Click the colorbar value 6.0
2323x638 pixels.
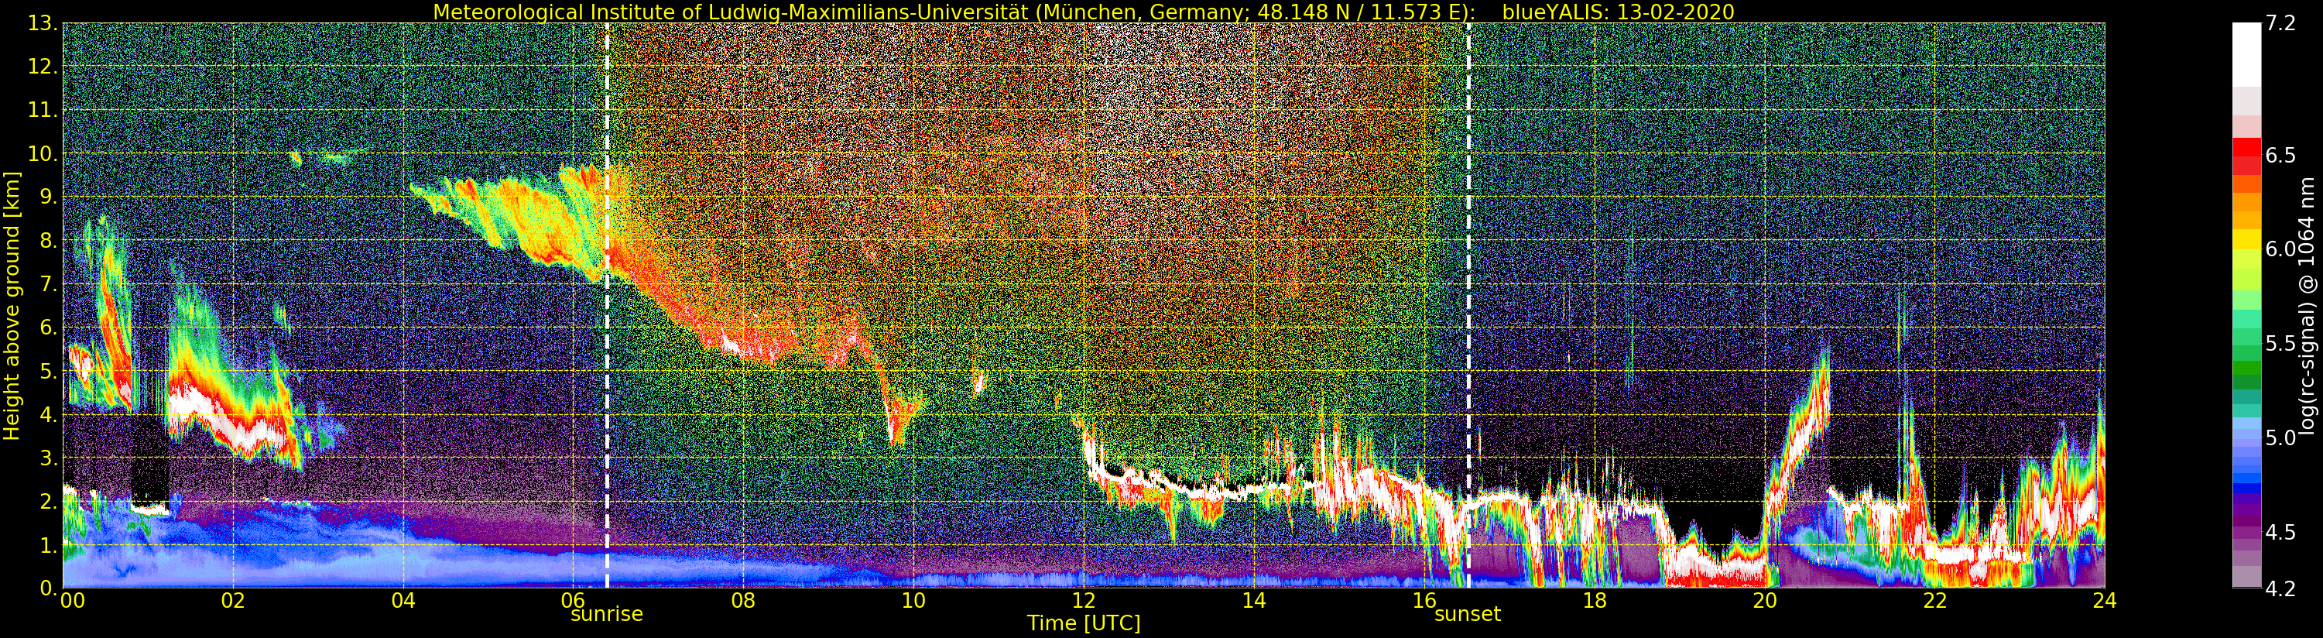click(2280, 249)
